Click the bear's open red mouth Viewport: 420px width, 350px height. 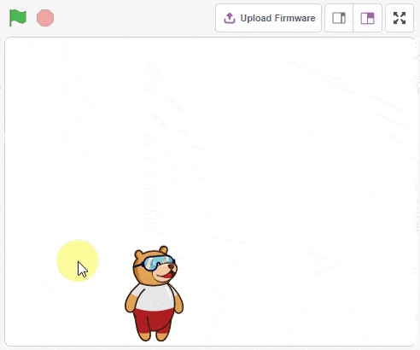(168, 275)
